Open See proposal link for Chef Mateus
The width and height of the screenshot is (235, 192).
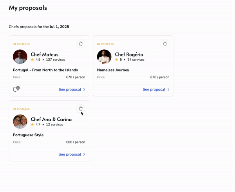70,90
